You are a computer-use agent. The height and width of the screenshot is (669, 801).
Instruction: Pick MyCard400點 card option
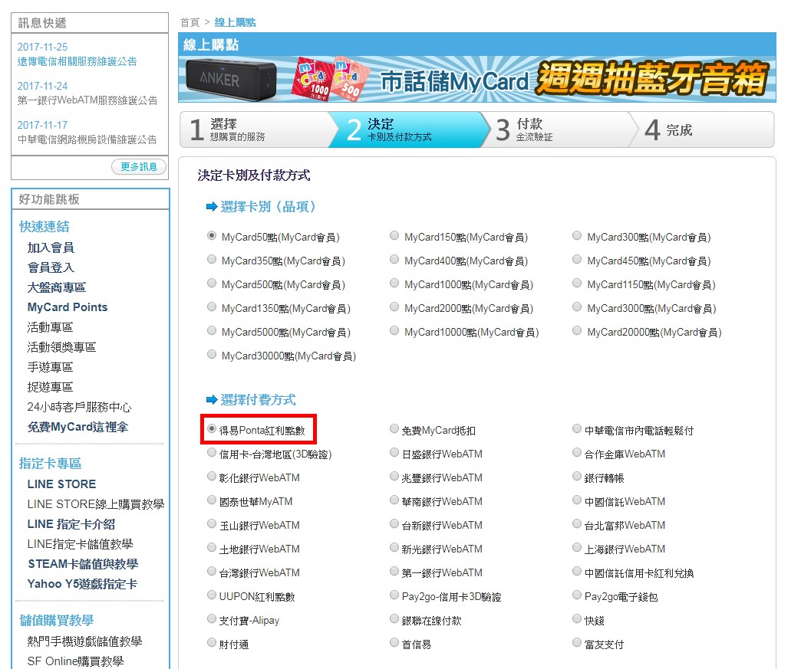(x=394, y=259)
